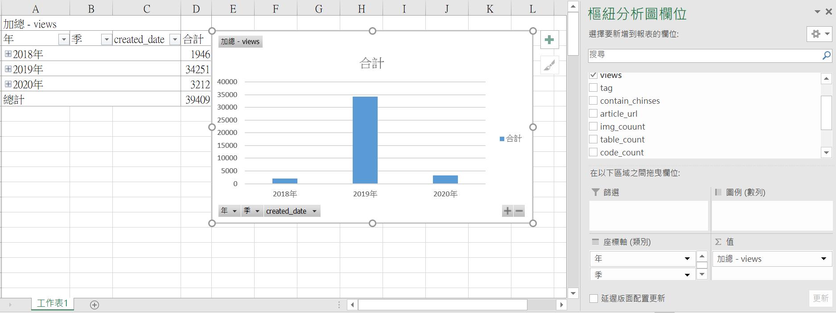
Task: Select the chart legend 合計
Action: pyautogui.click(x=511, y=138)
